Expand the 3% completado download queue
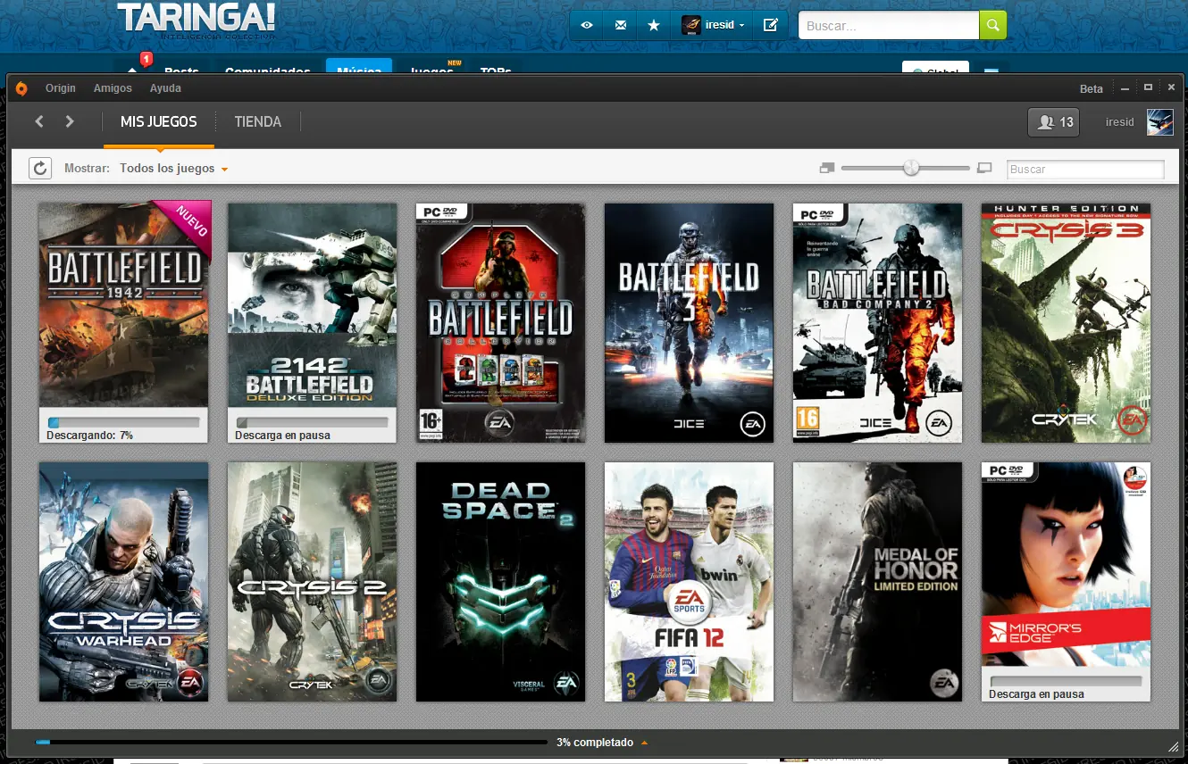This screenshot has width=1188, height=764. [x=603, y=743]
